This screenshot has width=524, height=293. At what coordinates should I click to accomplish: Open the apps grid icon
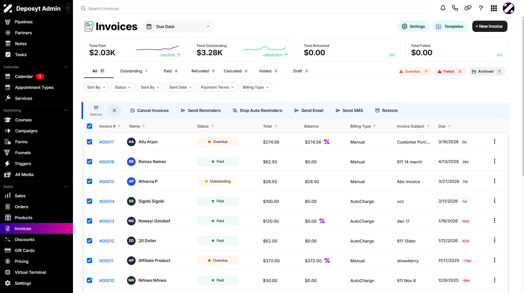click(x=494, y=8)
